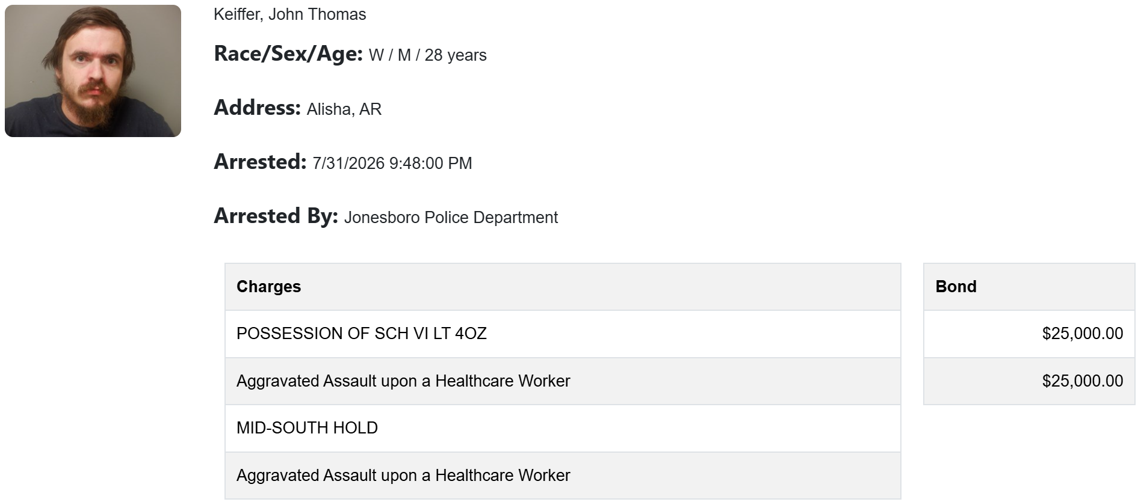
Task: Click the 9:48:00 PM arrest time
Action: [431, 164]
